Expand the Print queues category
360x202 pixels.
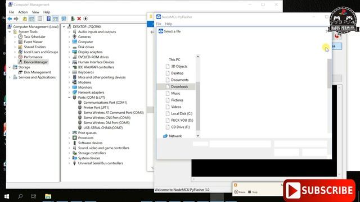tap(69, 133)
